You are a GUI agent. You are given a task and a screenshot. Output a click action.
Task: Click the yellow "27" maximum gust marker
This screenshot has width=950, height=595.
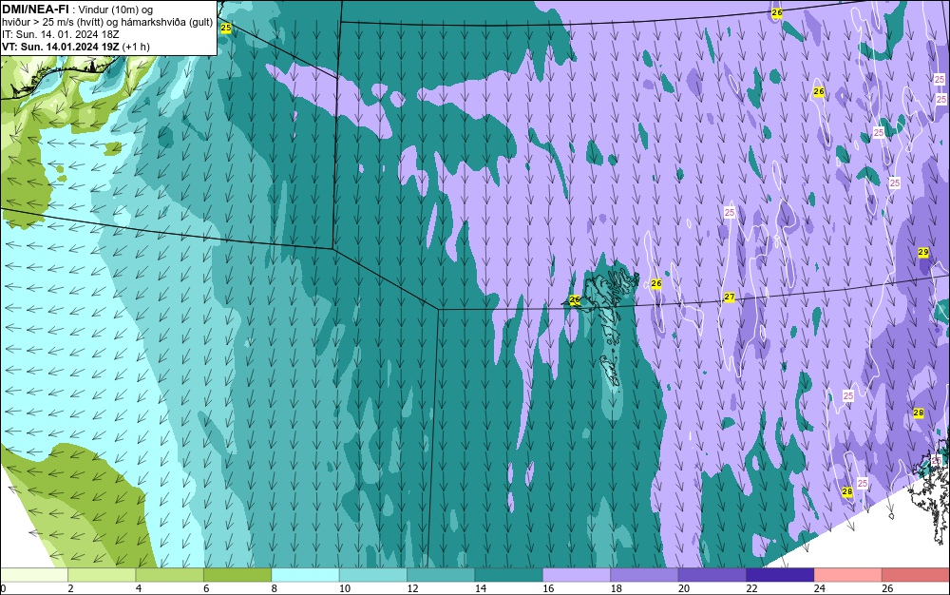(x=730, y=297)
